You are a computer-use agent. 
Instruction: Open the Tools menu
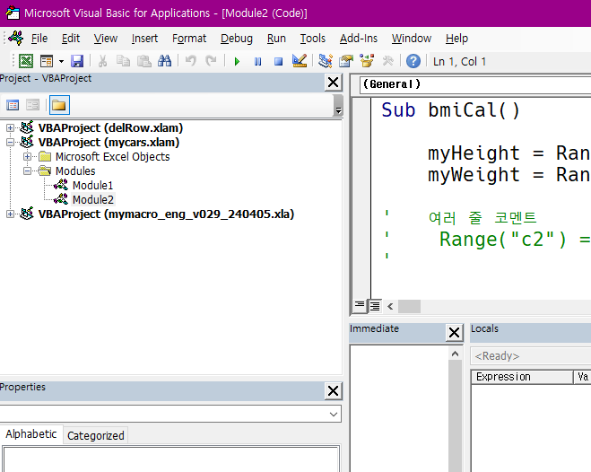click(312, 39)
